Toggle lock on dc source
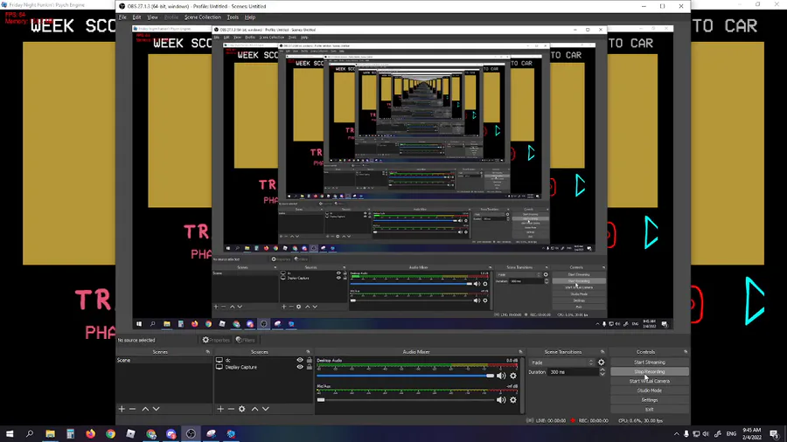 (x=310, y=360)
